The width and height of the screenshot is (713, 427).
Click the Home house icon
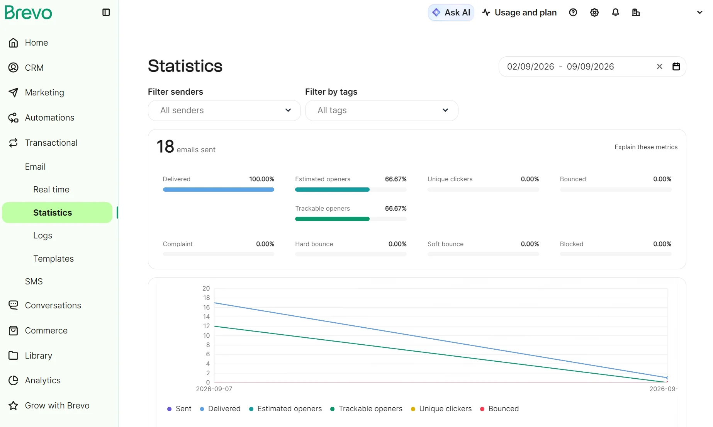14,43
